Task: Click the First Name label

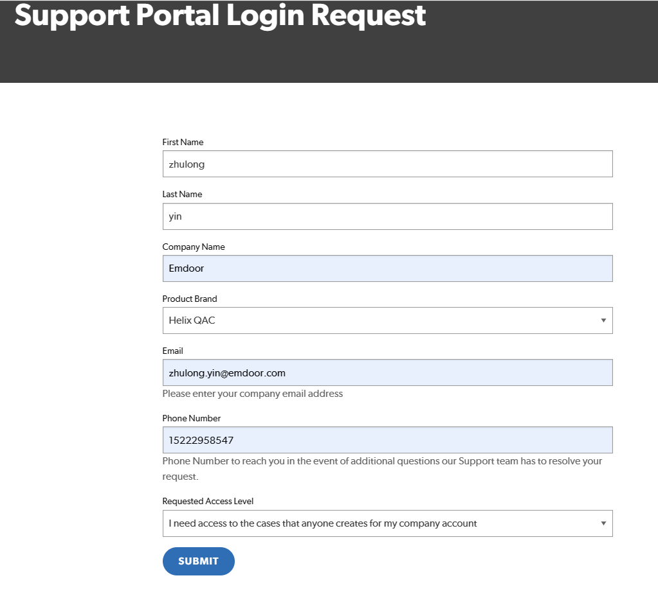Action: tap(183, 142)
